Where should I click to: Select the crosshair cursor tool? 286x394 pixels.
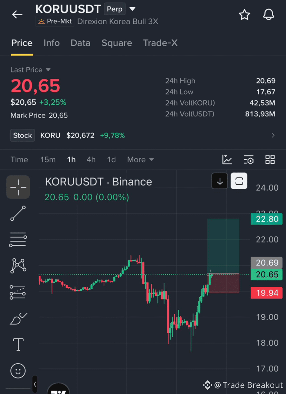click(18, 187)
